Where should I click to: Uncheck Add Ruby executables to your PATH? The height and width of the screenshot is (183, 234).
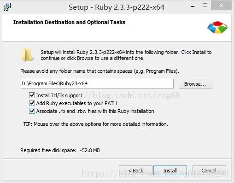32,103
